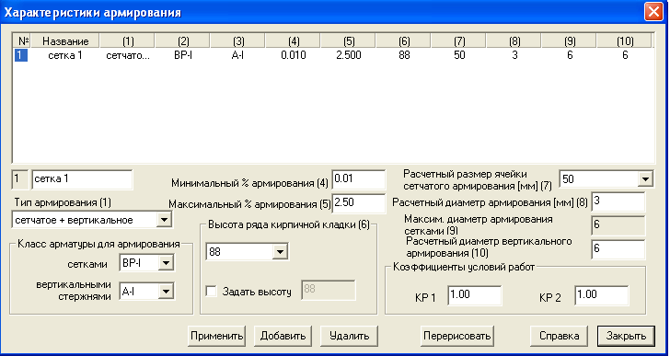Open the brick row height dropdown 88
Image resolution: width=670 pixels, height=356 pixels.
[x=280, y=252]
